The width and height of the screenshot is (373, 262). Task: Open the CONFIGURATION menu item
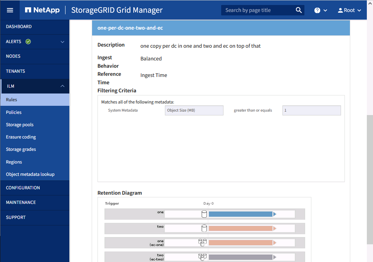click(x=35, y=188)
